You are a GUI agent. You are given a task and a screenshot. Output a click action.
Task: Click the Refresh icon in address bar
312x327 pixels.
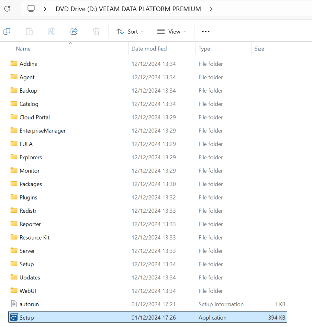pyautogui.click(x=7, y=9)
